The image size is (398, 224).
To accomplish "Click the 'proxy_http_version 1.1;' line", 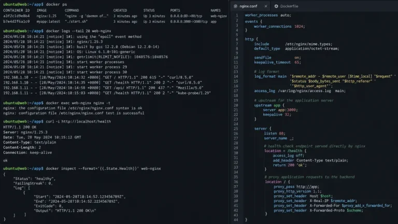I will coord(297,191).
